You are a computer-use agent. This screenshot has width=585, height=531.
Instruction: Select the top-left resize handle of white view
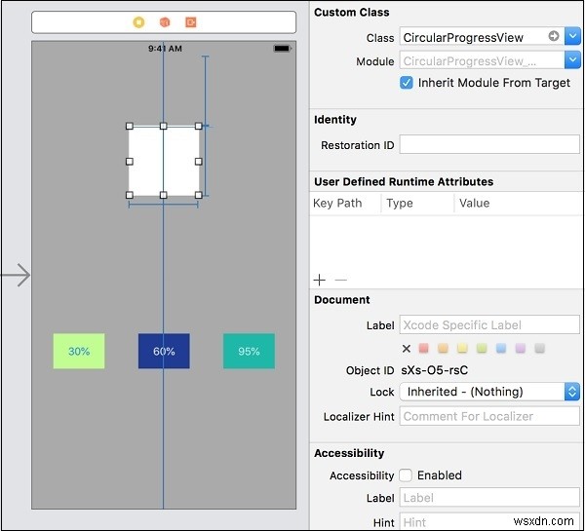coord(130,126)
